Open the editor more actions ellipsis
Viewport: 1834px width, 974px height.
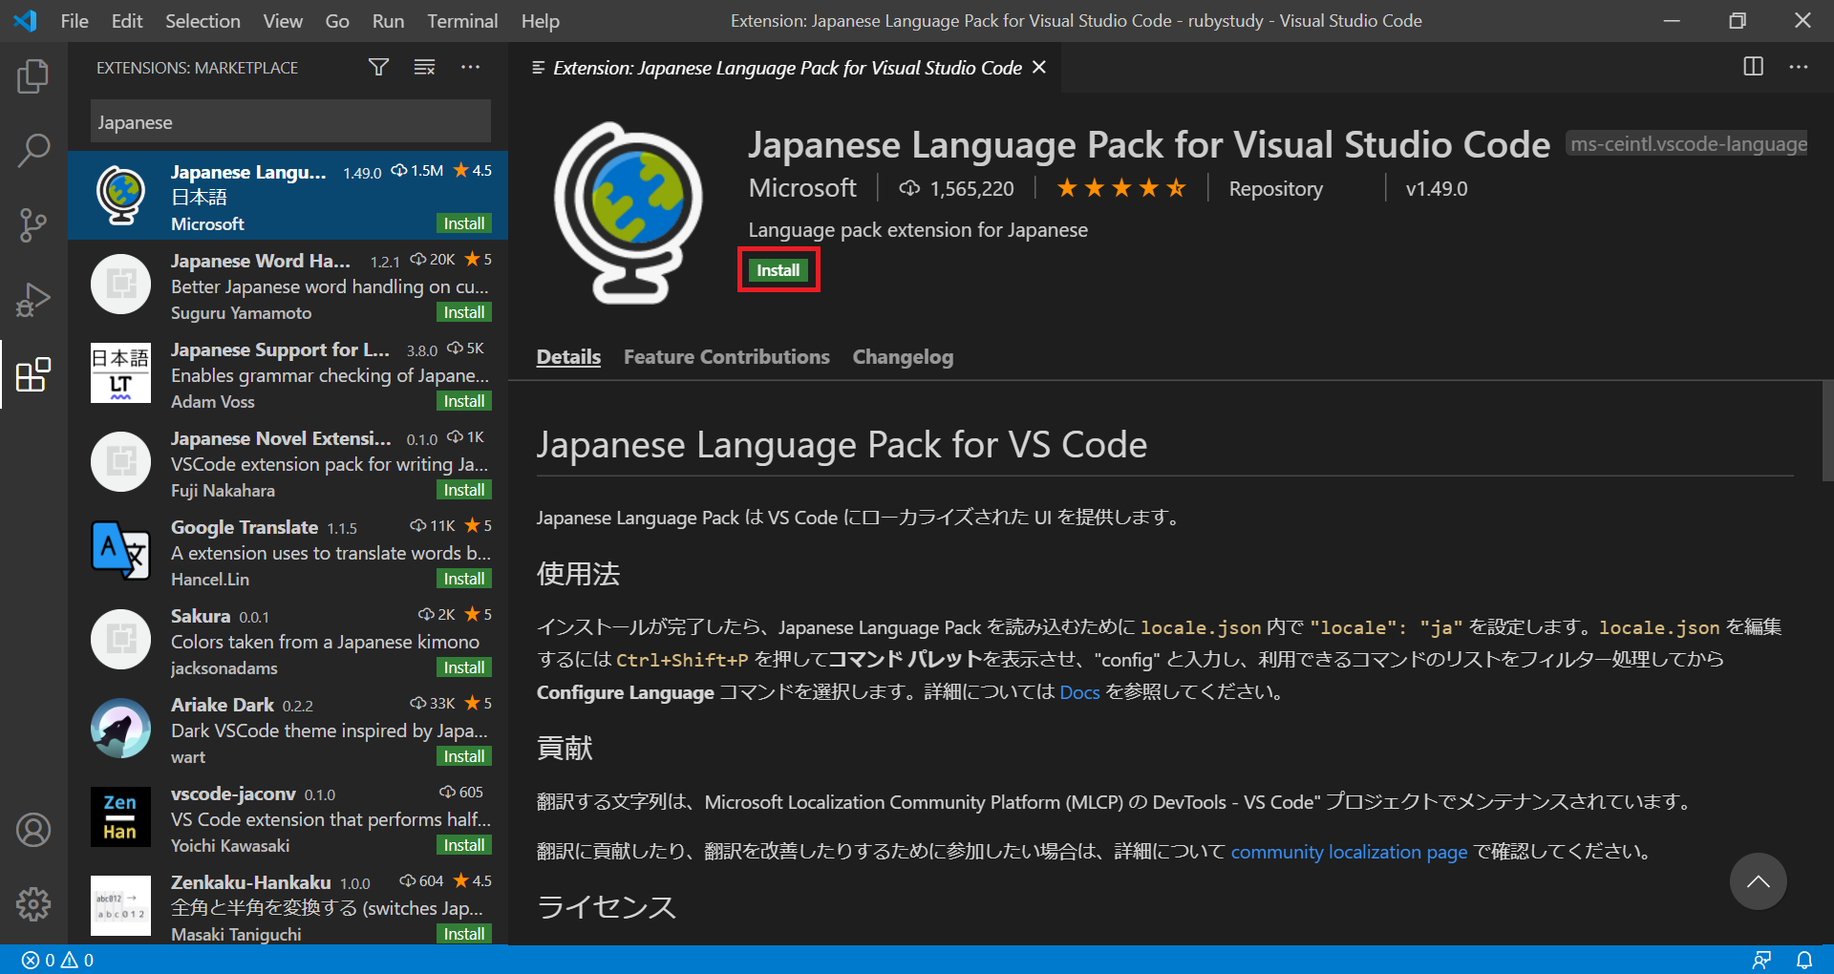tap(1799, 67)
